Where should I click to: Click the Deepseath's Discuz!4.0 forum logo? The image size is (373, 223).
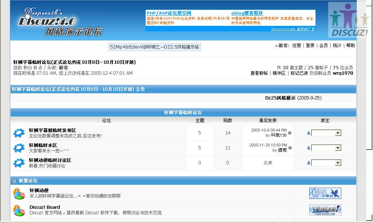point(61,22)
